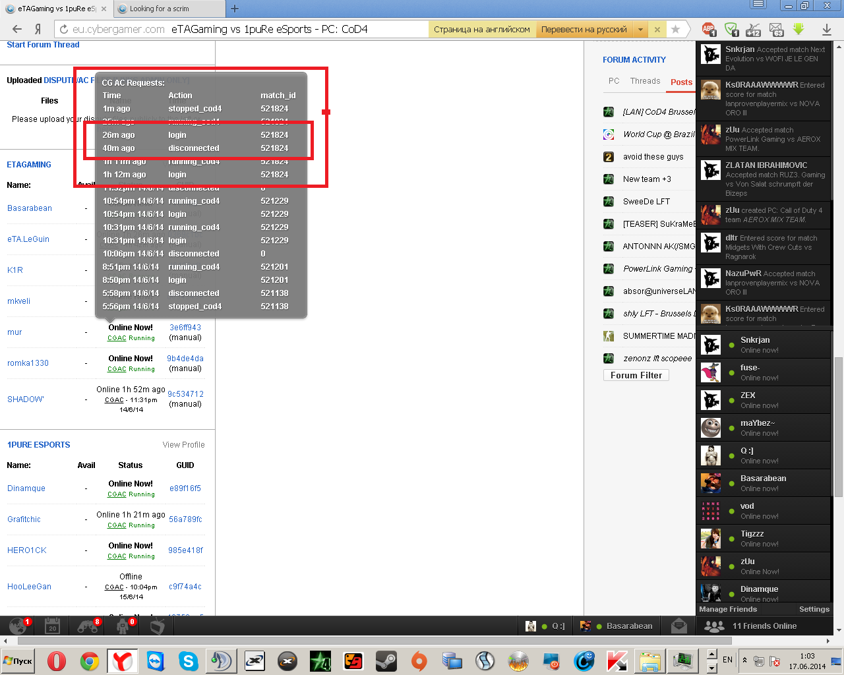Launch Opera from the taskbar
The width and height of the screenshot is (844, 675).
click(57, 660)
